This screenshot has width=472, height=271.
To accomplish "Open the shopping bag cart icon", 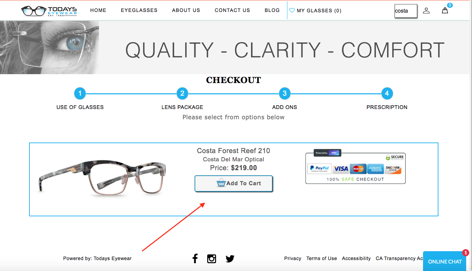I will 445,11.
